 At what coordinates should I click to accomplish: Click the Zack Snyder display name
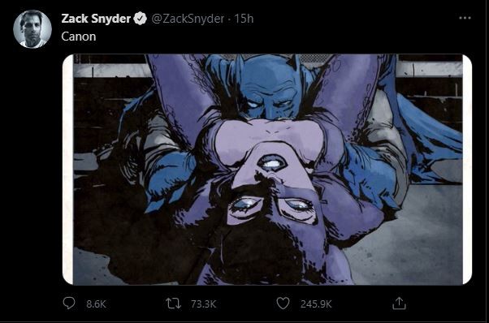tap(96, 19)
